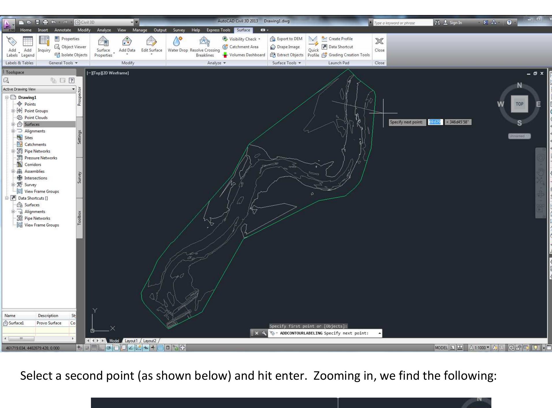Click the Plot (print) icon in quick access toolbar
The image size is (552, 408).
45,22
